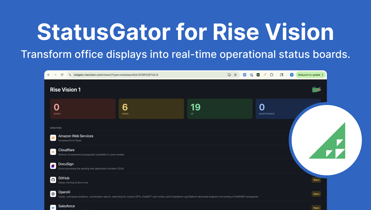Click the DocuSign icon
371x210 pixels.
(x=53, y=166)
